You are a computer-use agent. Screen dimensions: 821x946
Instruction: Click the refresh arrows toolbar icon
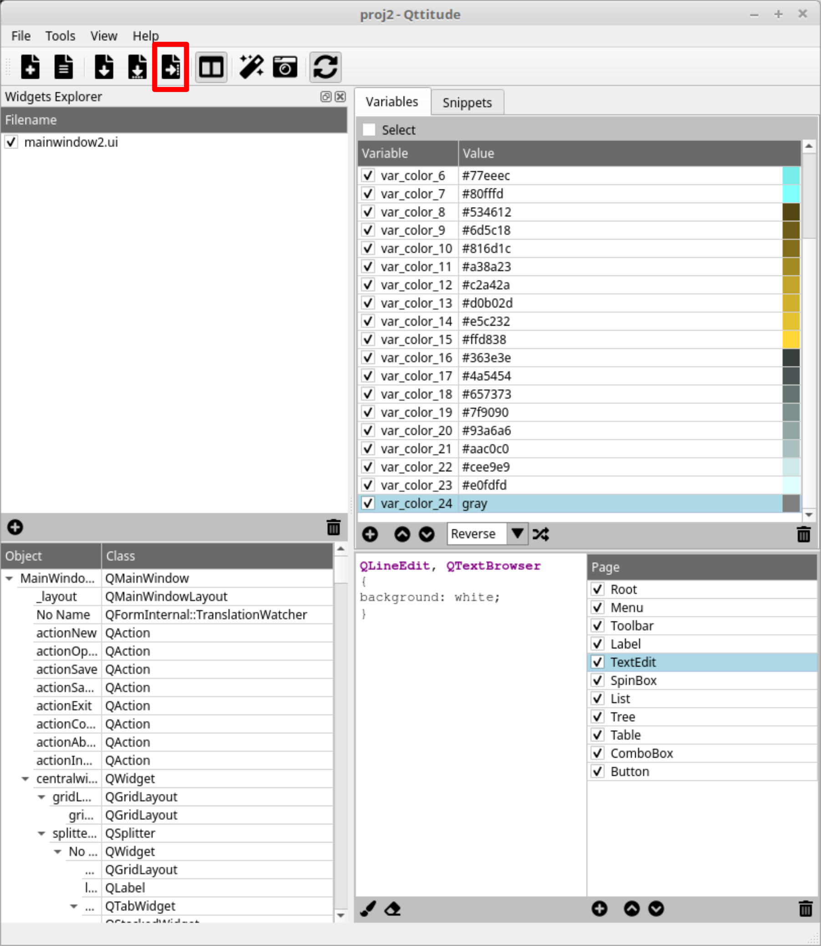point(325,67)
